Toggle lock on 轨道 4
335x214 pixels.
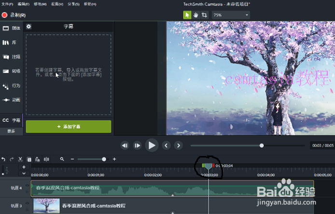click(x=27, y=192)
